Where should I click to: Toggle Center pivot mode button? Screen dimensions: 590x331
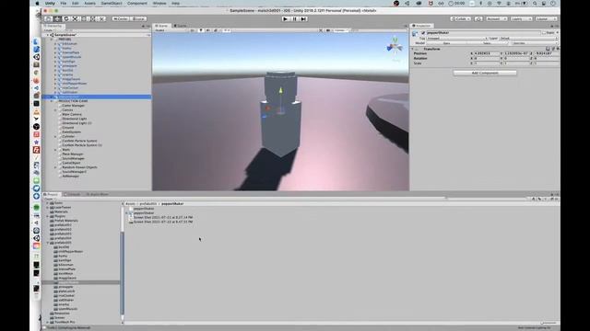click(121, 18)
